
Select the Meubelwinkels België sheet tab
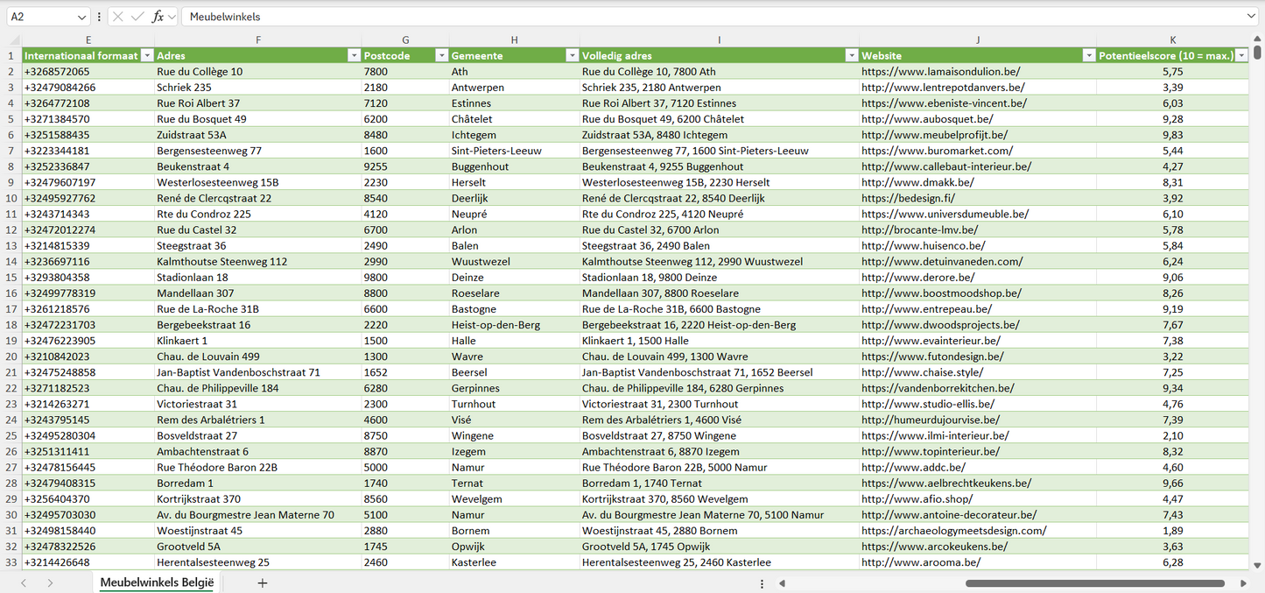pos(157,582)
